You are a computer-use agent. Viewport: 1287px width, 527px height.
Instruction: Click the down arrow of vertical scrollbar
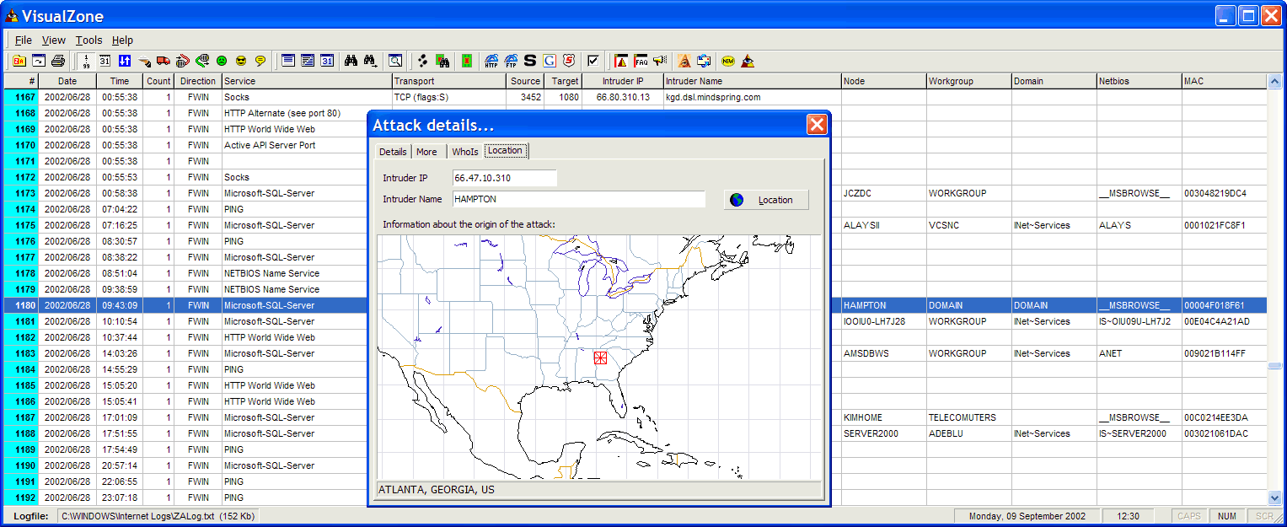click(x=1274, y=498)
